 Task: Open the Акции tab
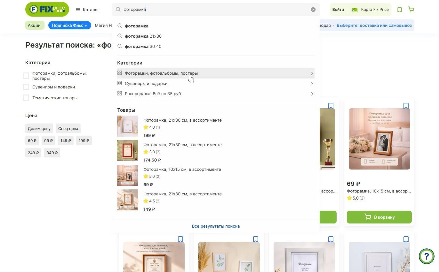(x=34, y=25)
